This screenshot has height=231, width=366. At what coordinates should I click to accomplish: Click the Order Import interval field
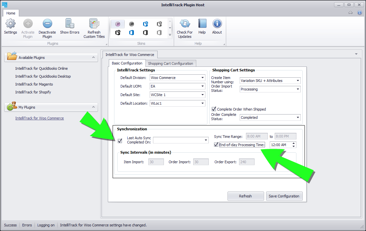click(201, 162)
